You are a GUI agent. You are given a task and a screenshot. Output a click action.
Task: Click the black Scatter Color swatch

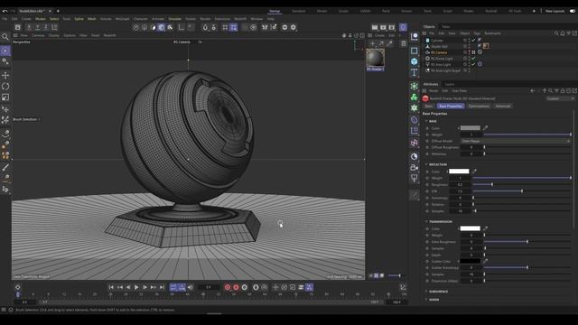[471, 261]
